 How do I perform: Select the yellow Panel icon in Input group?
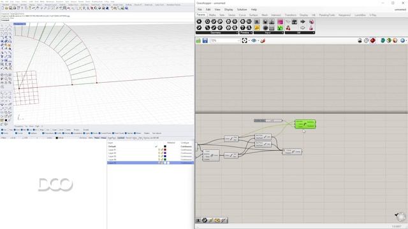257,28
